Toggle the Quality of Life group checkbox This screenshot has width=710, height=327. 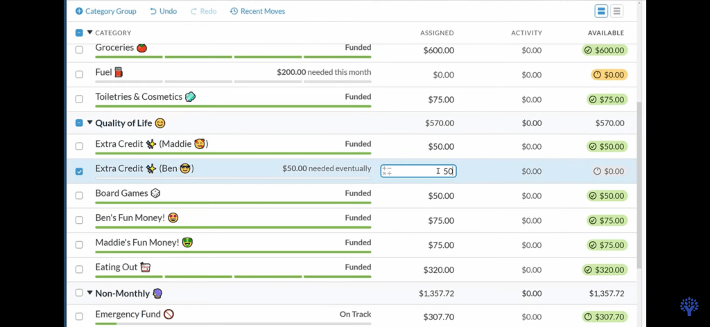pyautogui.click(x=79, y=123)
